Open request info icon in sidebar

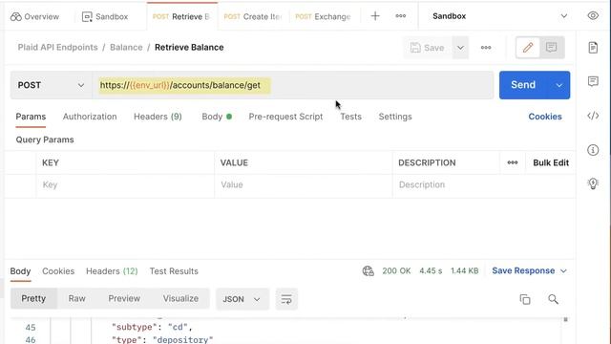click(x=593, y=150)
